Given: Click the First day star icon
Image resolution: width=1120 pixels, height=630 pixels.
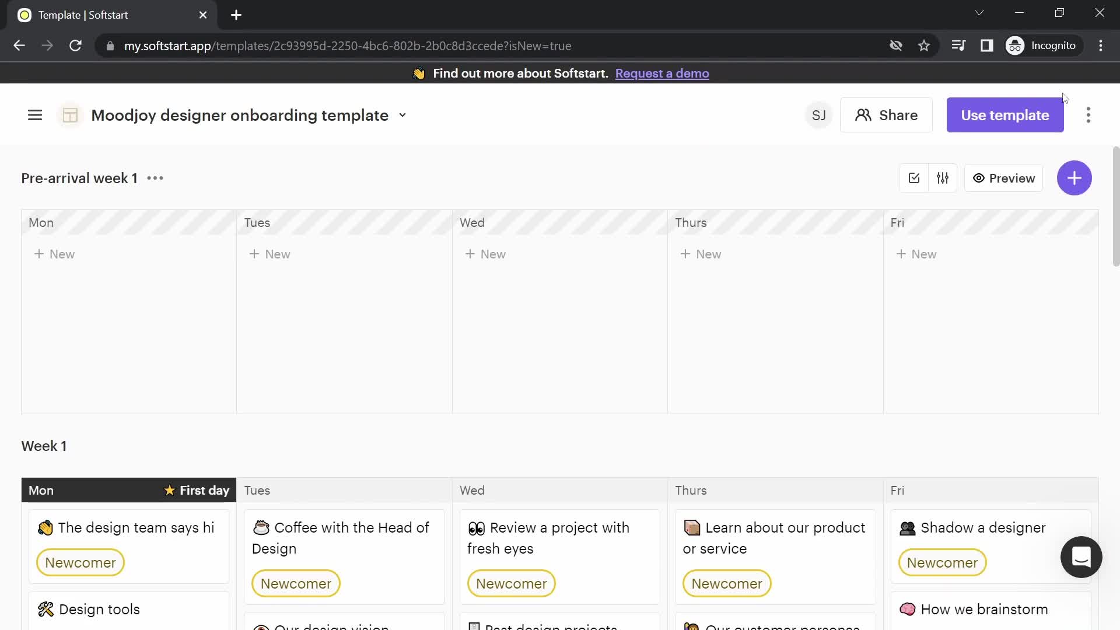Looking at the screenshot, I should click(169, 491).
